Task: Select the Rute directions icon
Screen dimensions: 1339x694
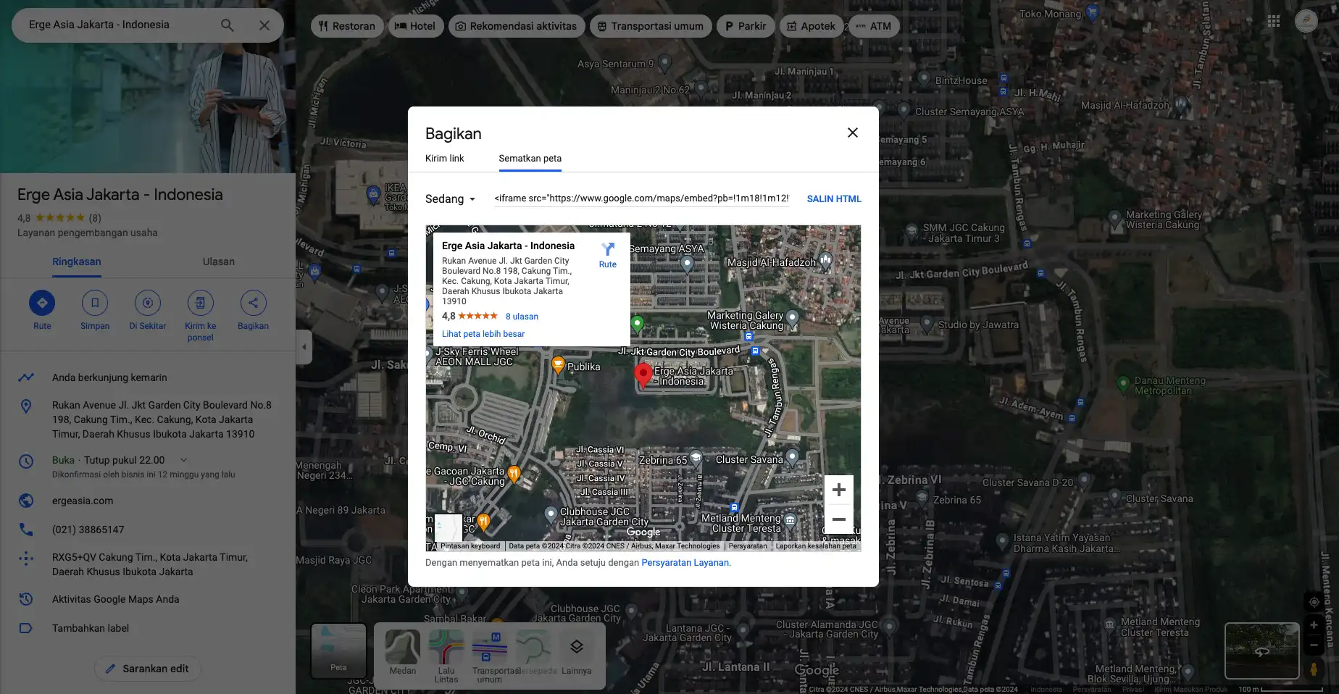Action: [41, 303]
